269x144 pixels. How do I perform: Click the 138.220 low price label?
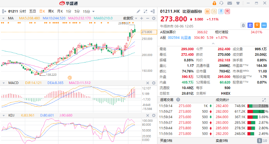(51, 75)
